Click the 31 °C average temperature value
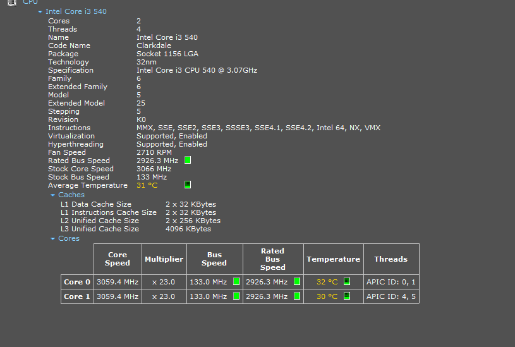 [x=147, y=185]
